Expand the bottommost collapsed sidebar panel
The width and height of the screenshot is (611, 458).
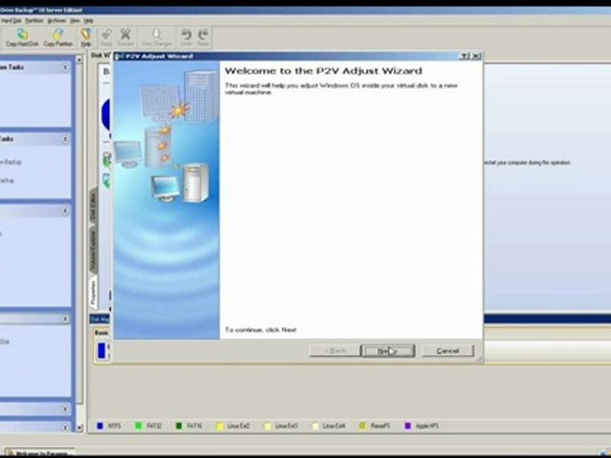tap(65, 427)
